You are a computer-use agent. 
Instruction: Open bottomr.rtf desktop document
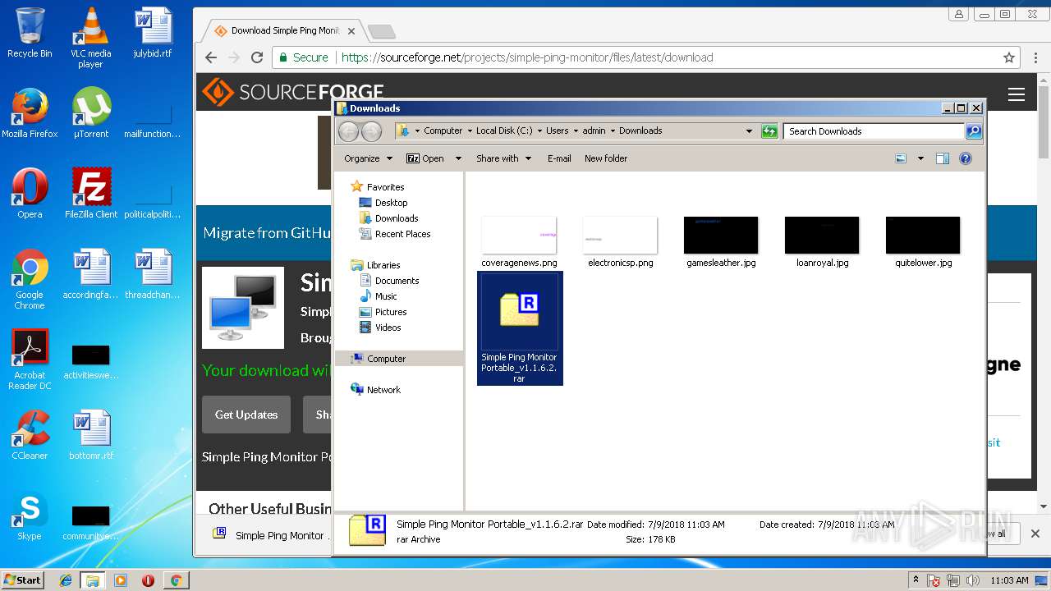91,435
